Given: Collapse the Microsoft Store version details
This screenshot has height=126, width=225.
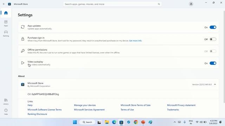Looking at the screenshot, I should point(215,84).
